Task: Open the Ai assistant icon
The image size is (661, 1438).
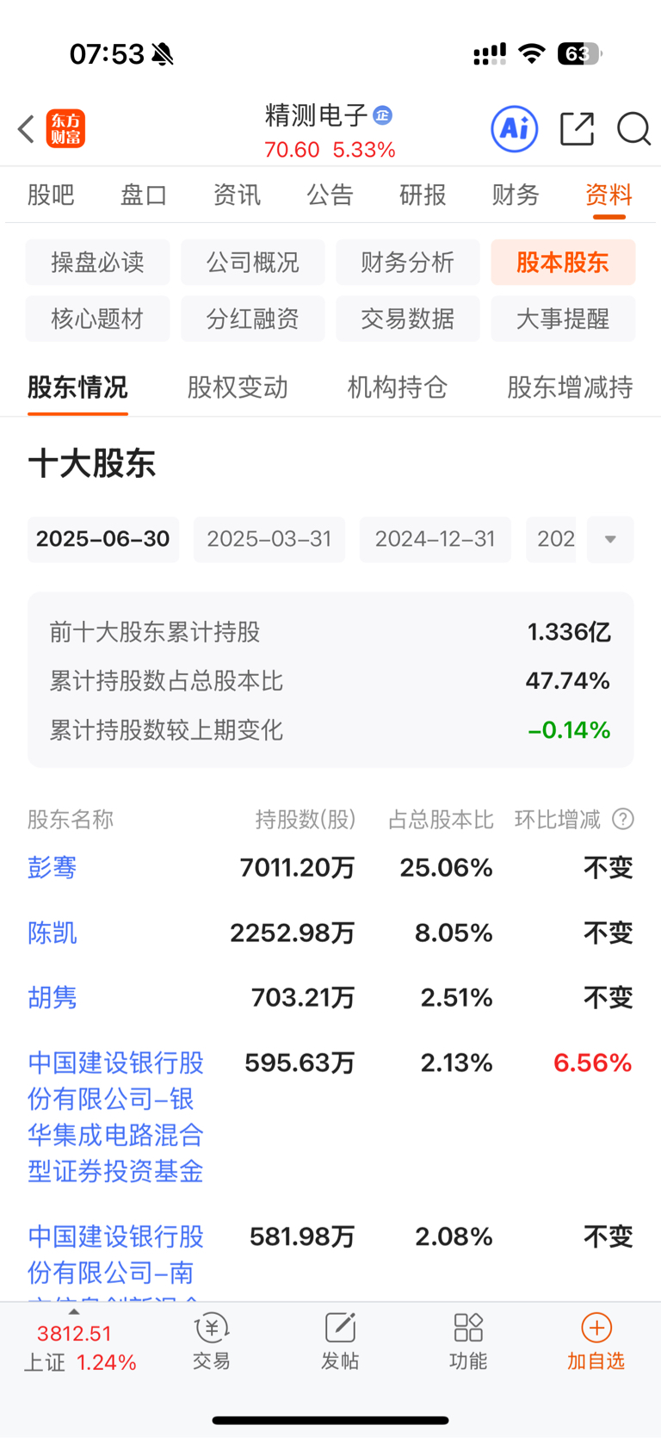Action: click(515, 129)
